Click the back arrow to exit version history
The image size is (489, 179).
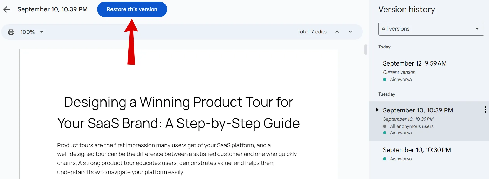click(6, 10)
